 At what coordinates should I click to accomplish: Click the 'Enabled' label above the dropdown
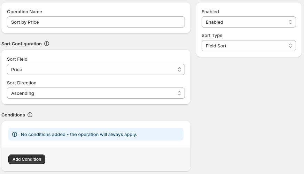(x=210, y=12)
